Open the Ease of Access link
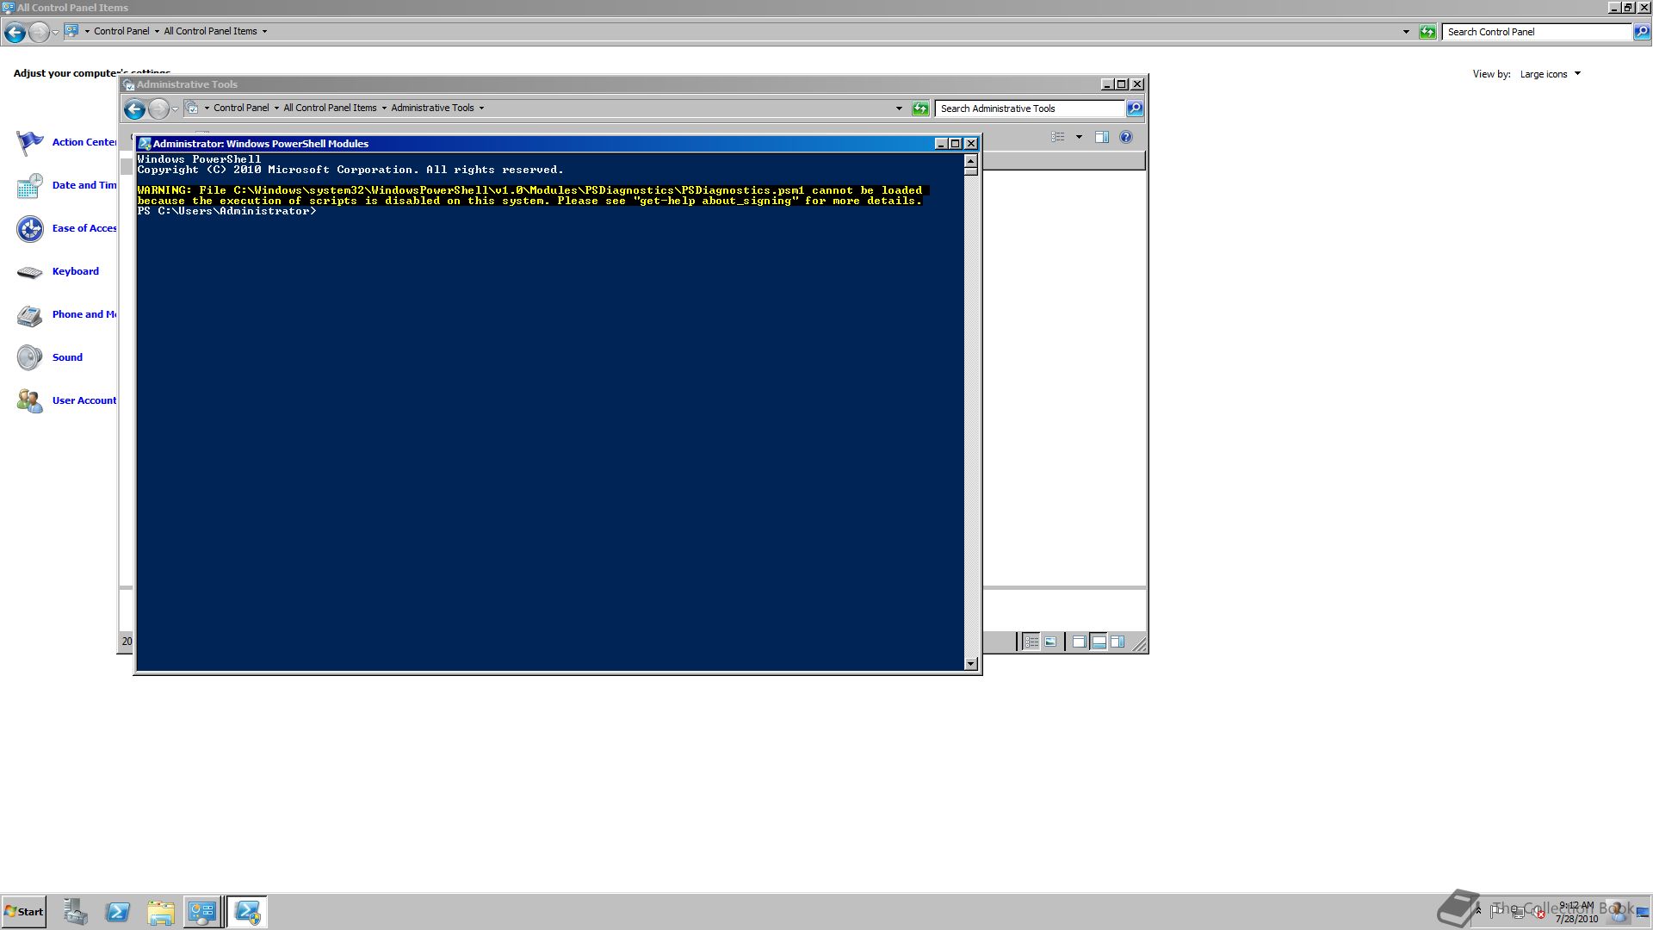The width and height of the screenshot is (1653, 930). (x=84, y=228)
